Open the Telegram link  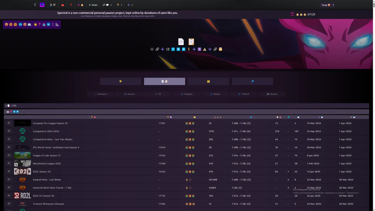[x=187, y=94]
